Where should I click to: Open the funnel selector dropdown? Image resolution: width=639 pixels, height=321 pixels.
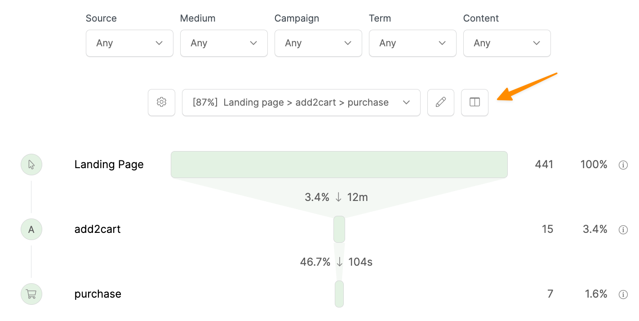click(301, 103)
